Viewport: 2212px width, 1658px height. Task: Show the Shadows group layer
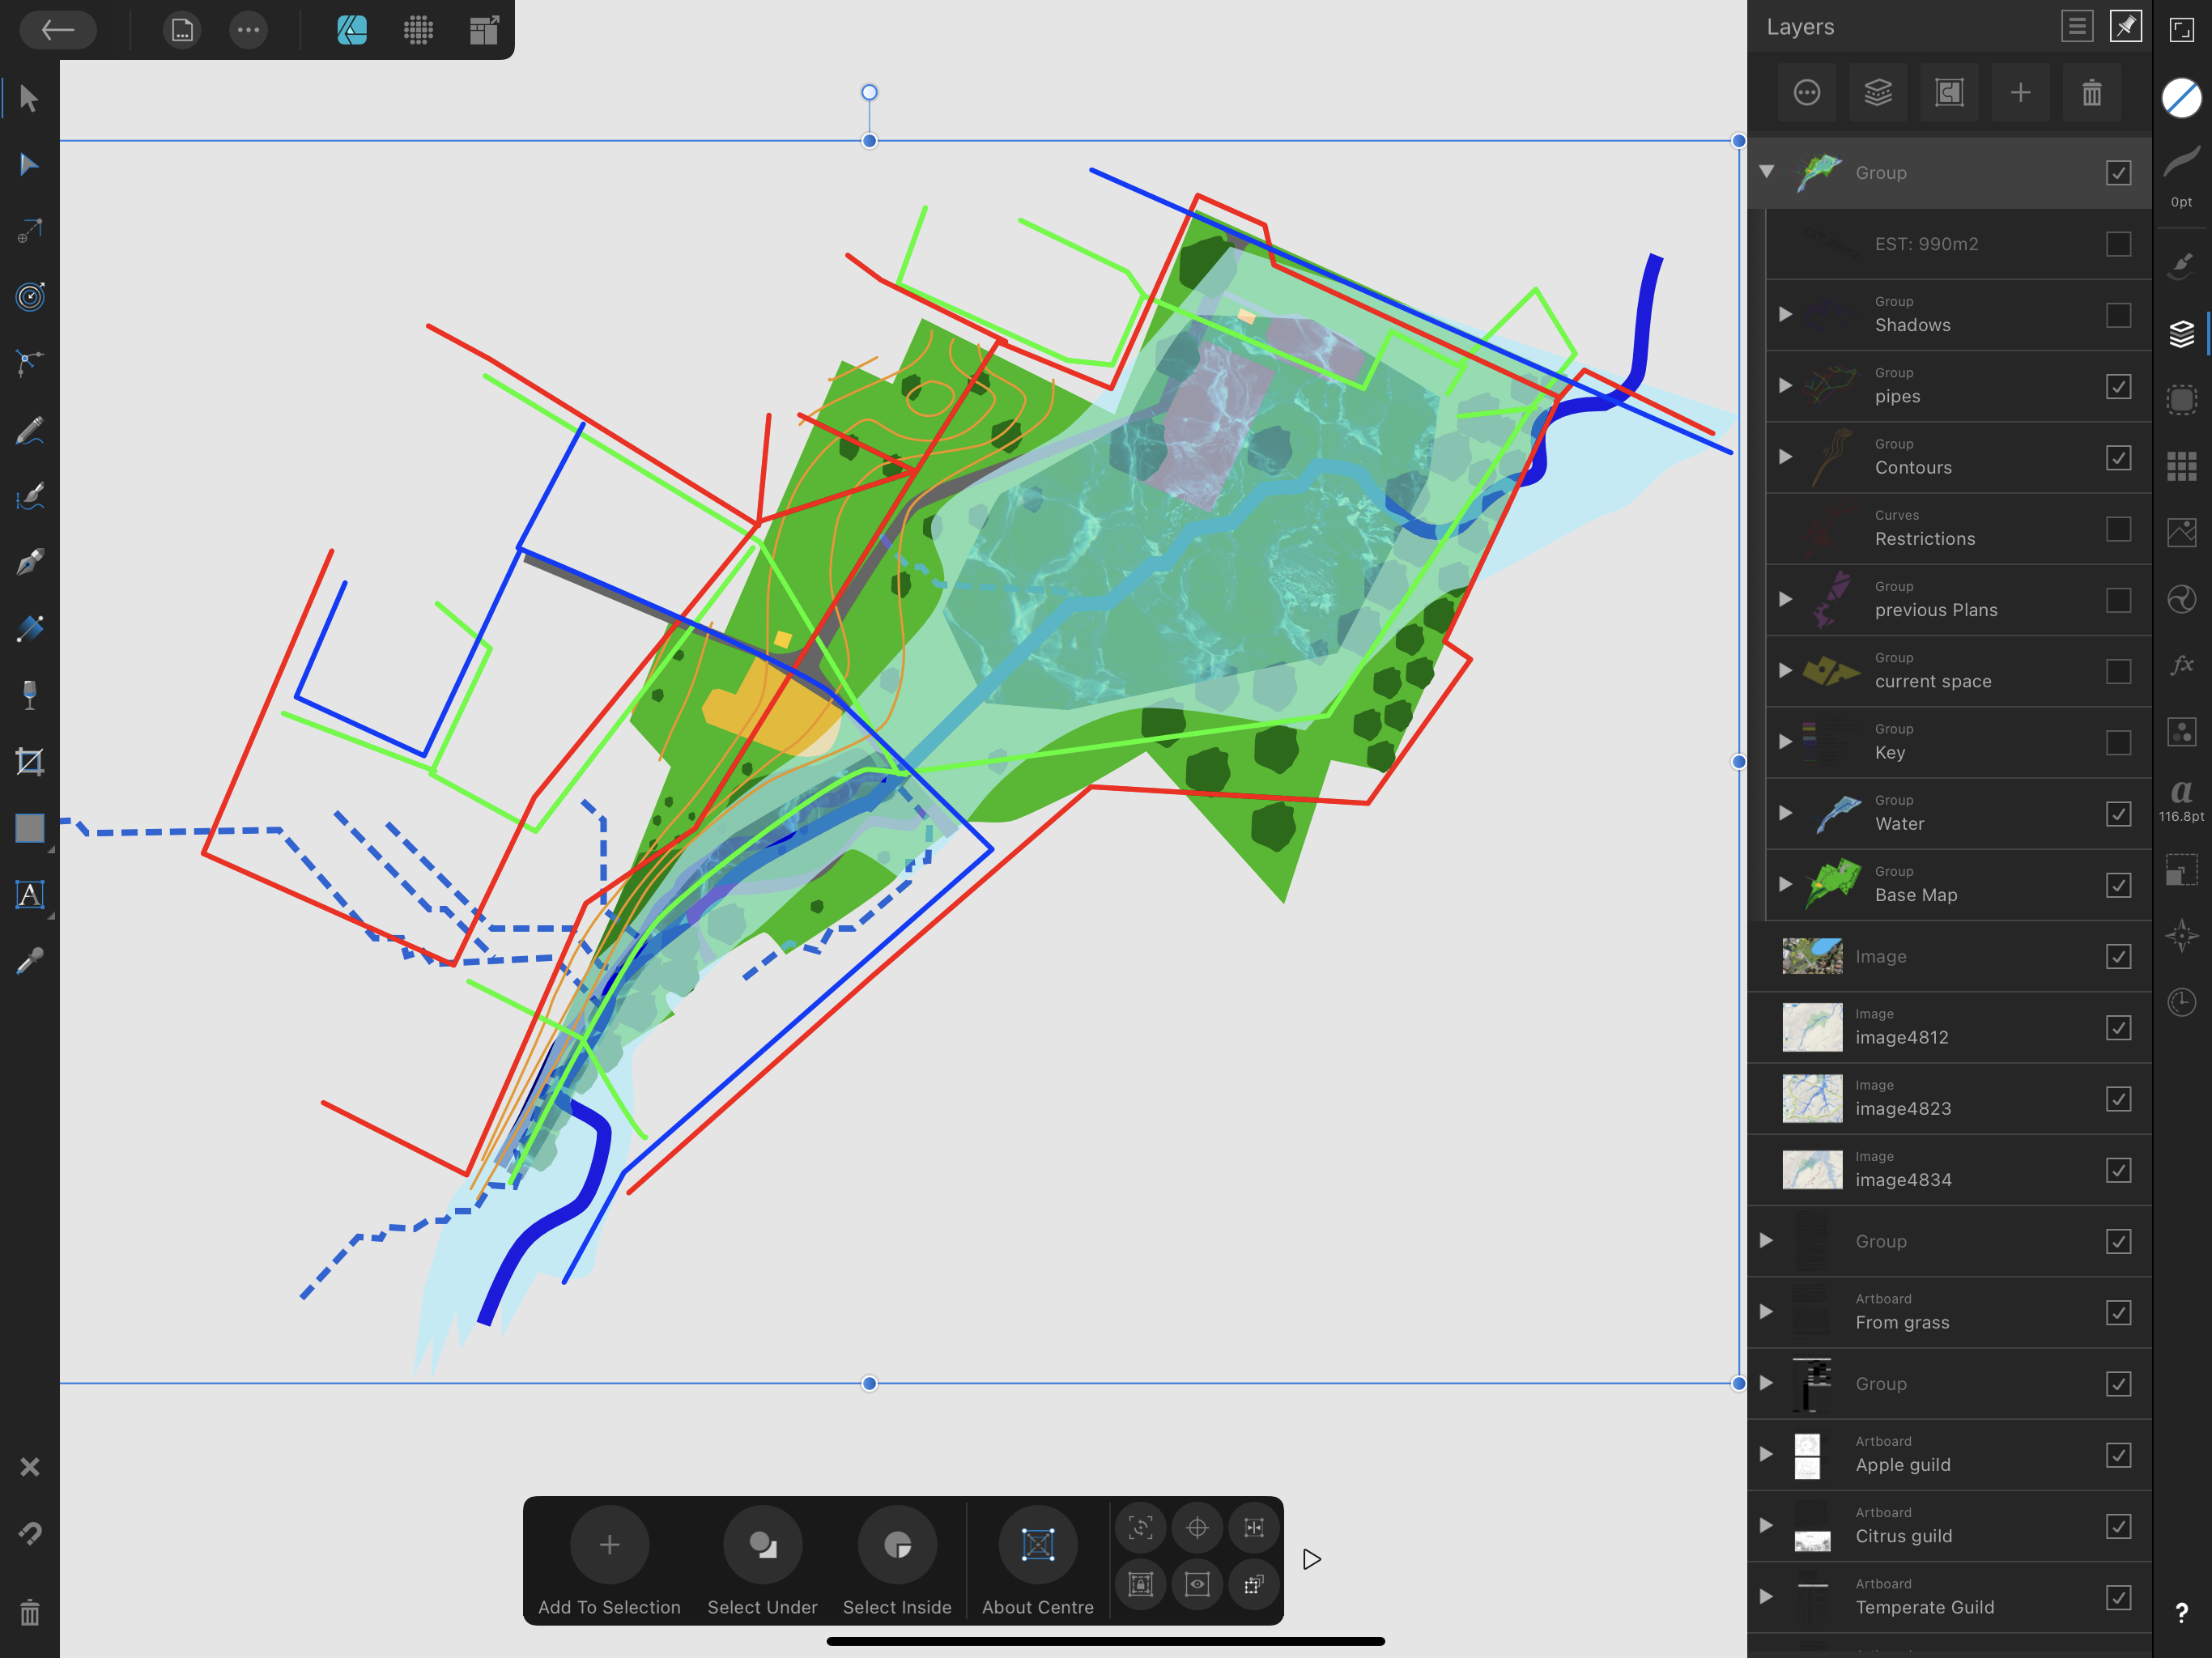[2118, 315]
